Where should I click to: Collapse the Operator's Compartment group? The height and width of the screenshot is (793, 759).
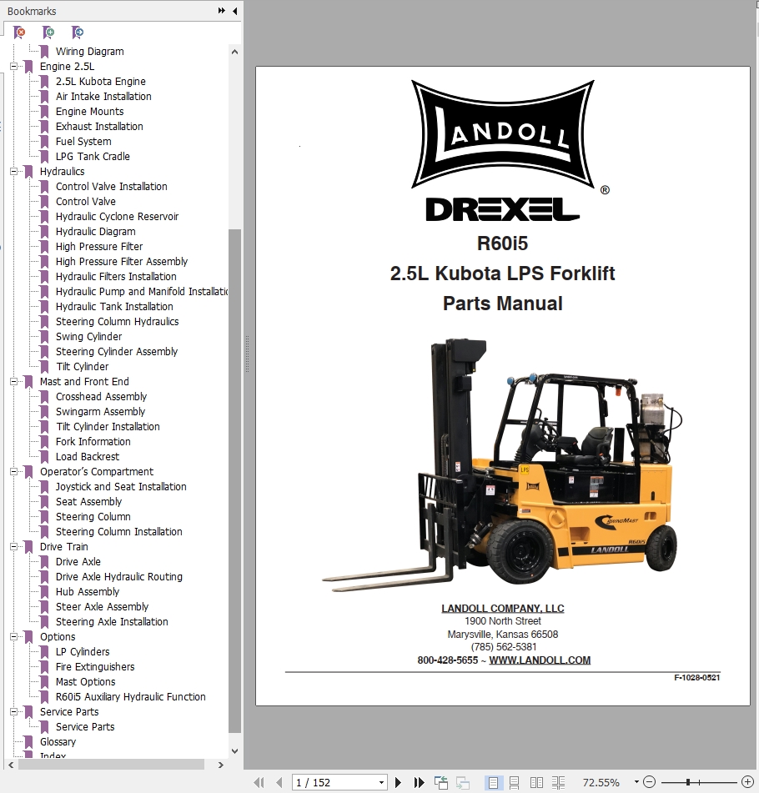tap(13, 471)
